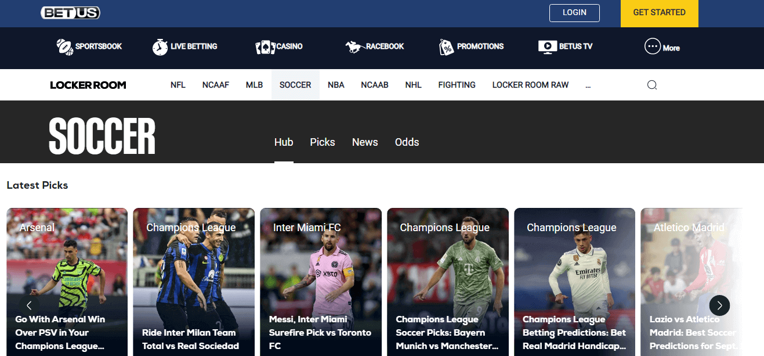The height and width of the screenshot is (356, 764).
Task: Click the Casino playing cards icon
Action: pos(264,46)
